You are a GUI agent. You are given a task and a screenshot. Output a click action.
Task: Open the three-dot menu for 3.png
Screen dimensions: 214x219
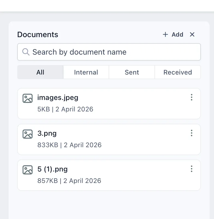coord(192,133)
